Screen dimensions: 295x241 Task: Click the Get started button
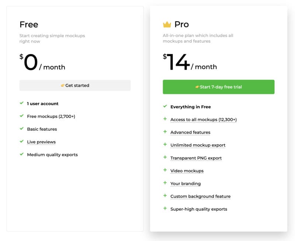point(75,86)
